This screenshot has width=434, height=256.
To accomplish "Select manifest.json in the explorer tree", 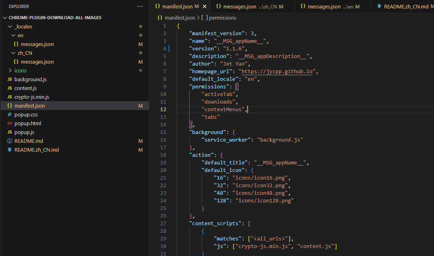I will pyautogui.click(x=75, y=106).
